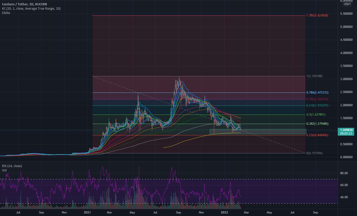Click RSI axis label 60.00
Screen dimensions: 357x216
pos(344,185)
